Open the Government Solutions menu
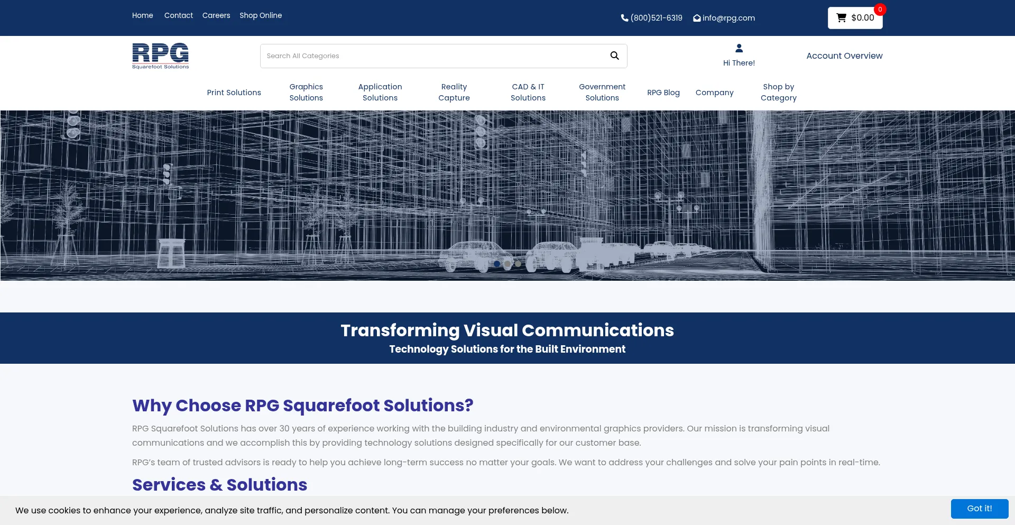The width and height of the screenshot is (1015, 525). pos(602,93)
